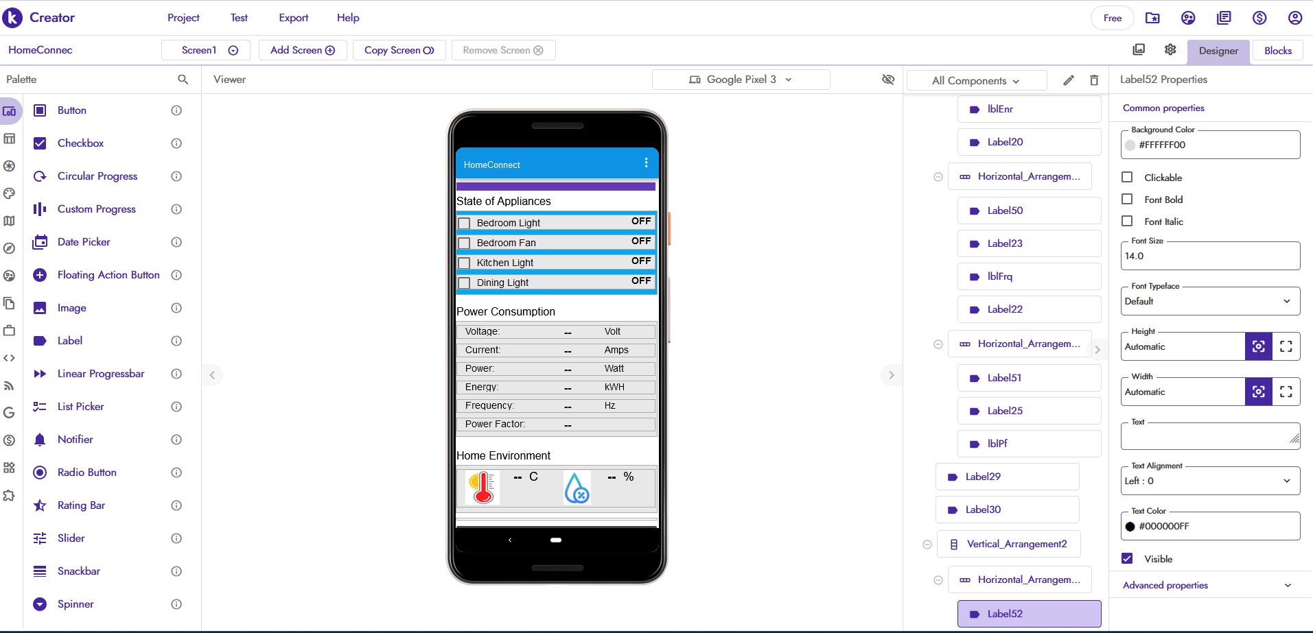Enable the Font Italic checkbox
1313x633 pixels.
tap(1127, 221)
